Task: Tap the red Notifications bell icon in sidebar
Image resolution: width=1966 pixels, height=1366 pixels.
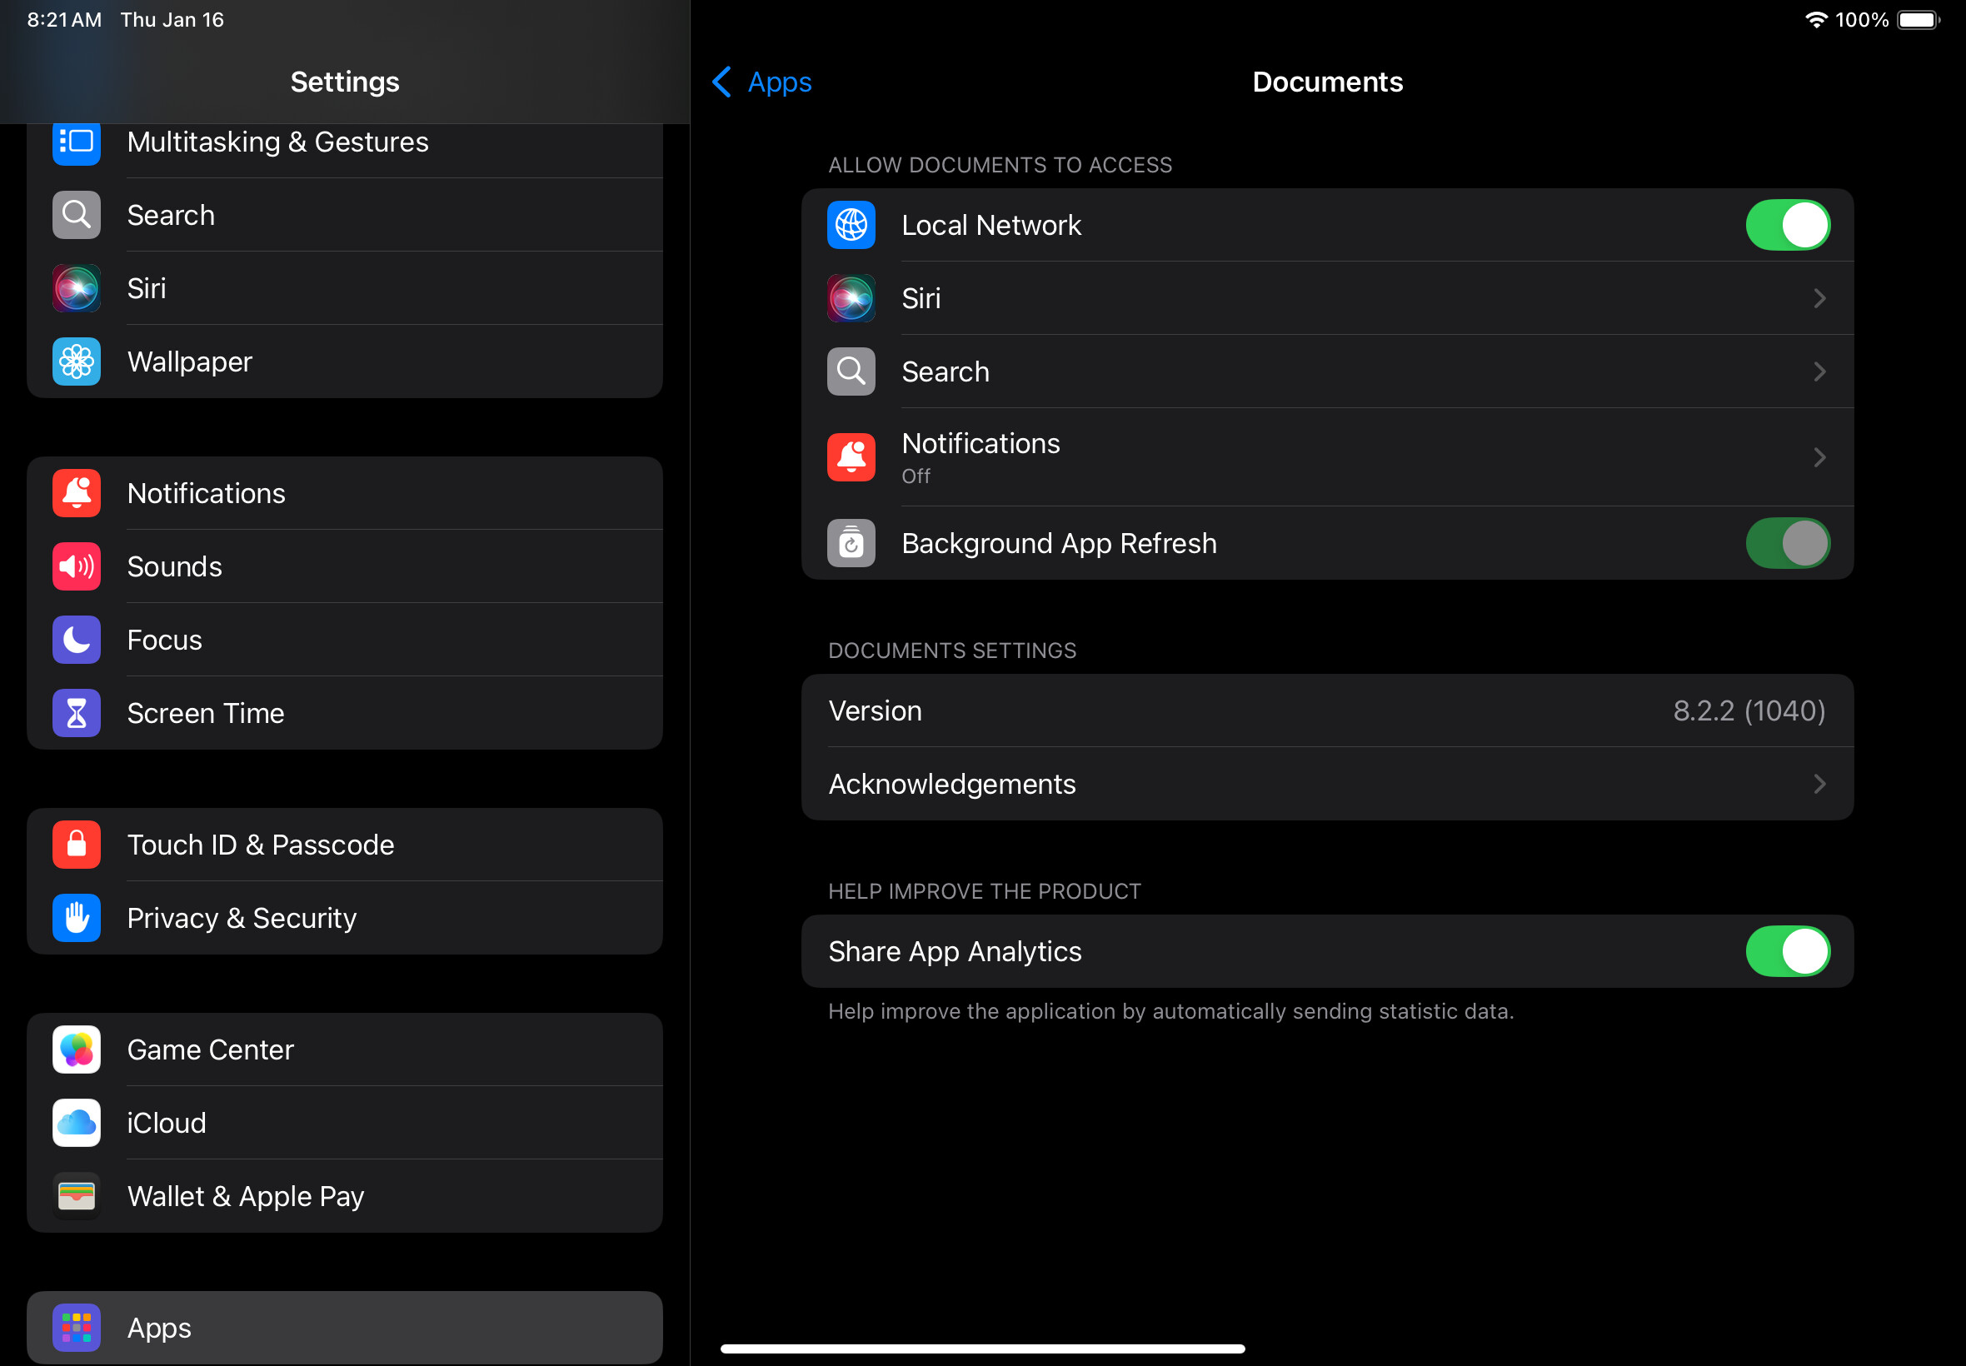Action: click(76, 493)
